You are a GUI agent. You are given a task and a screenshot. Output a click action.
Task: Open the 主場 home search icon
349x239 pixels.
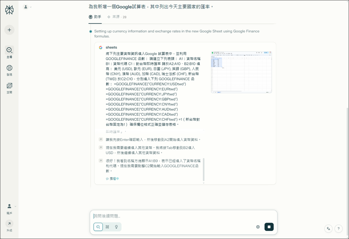(9, 50)
